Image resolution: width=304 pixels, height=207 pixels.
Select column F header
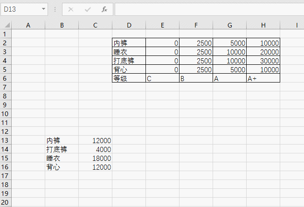[196, 25]
